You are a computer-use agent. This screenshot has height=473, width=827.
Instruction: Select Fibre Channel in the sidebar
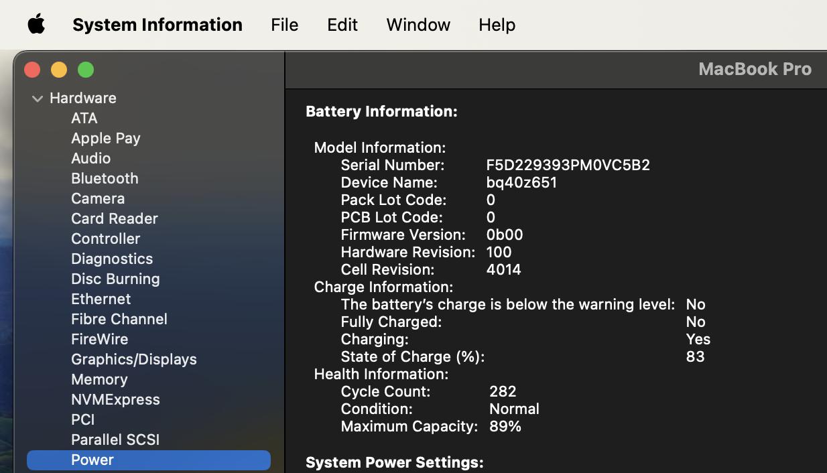119,319
